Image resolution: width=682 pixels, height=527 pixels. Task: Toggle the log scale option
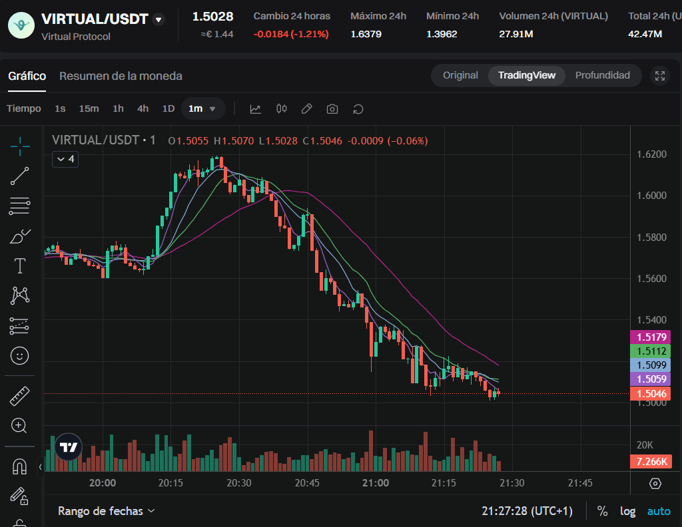click(627, 511)
